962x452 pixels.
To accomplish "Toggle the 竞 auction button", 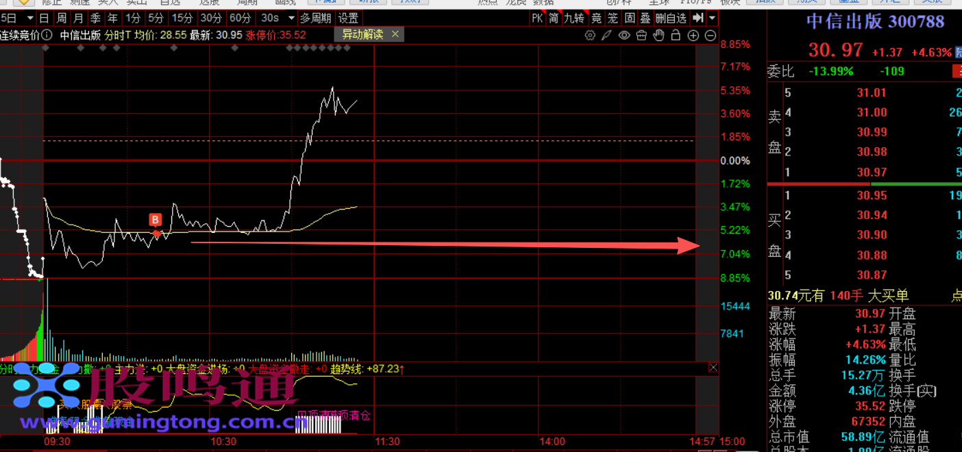I will [597, 18].
